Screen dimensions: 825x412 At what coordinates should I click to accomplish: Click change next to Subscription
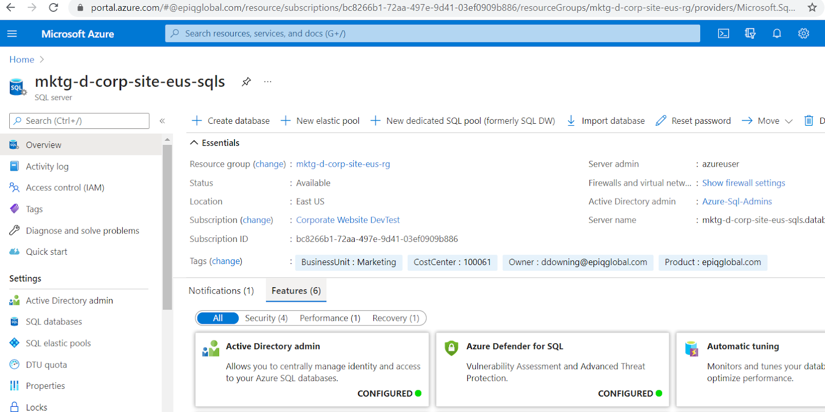click(257, 220)
